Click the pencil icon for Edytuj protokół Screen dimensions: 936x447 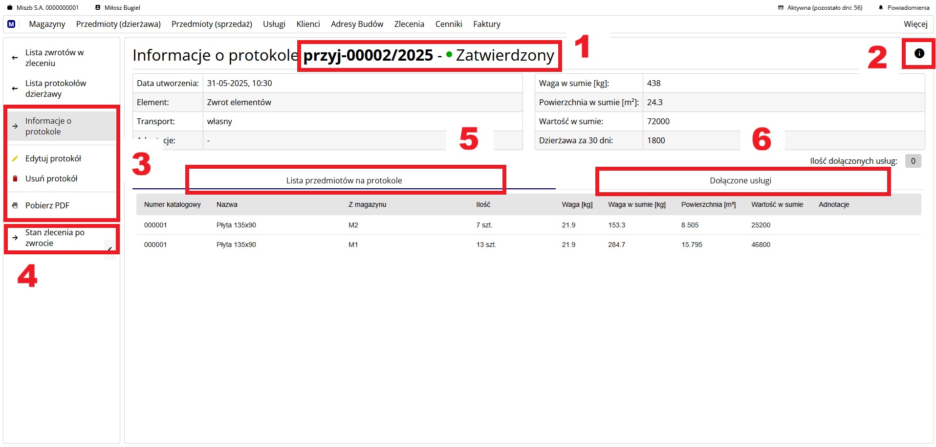15,158
